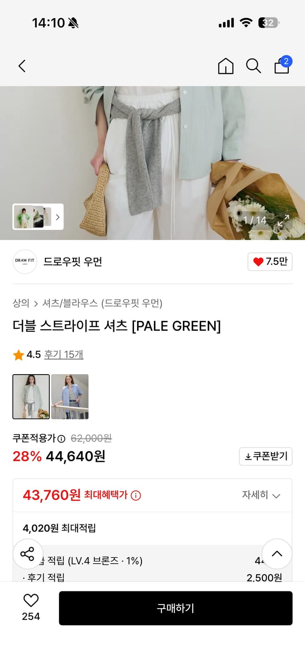The image size is (305, 661).
Task: Download coupon via 쿠폰받기 button
Action: pos(265,457)
